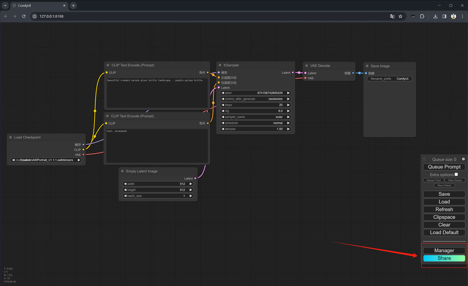Collapse the KSampler node via its title dot

(220, 65)
